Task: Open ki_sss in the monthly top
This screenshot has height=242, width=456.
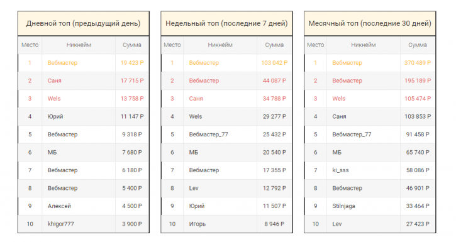Action: point(340,170)
